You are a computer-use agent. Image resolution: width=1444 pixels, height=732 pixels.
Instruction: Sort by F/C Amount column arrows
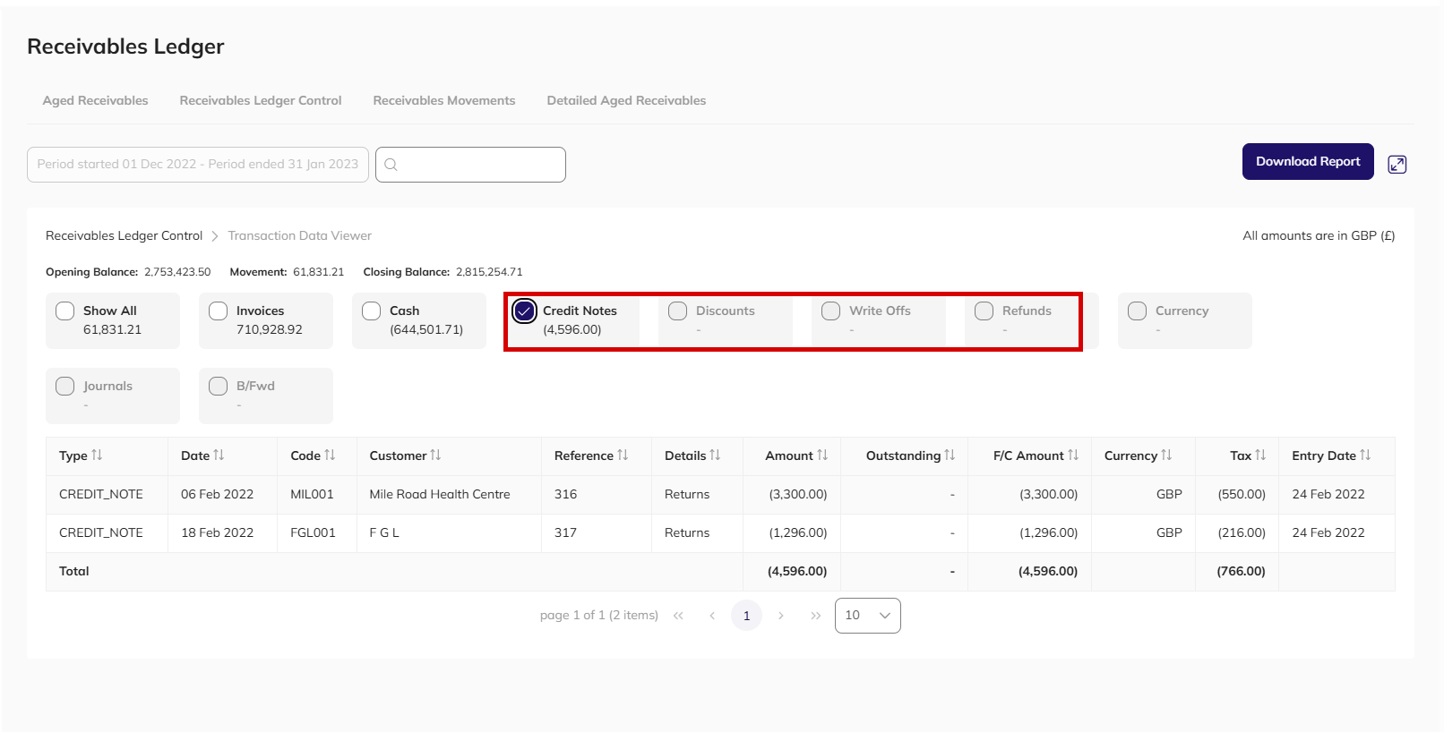click(1073, 455)
